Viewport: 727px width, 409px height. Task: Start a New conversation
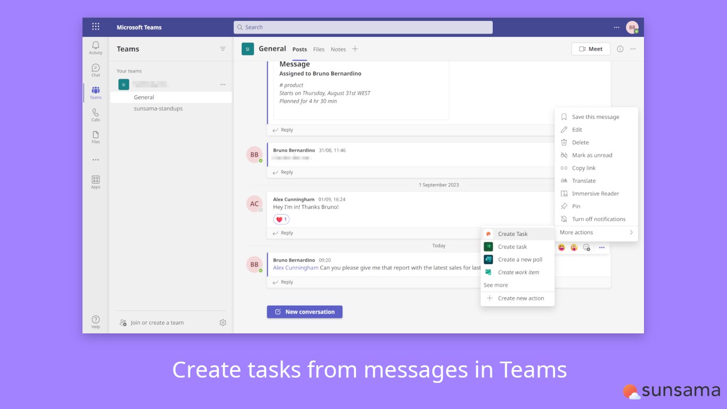click(x=304, y=312)
